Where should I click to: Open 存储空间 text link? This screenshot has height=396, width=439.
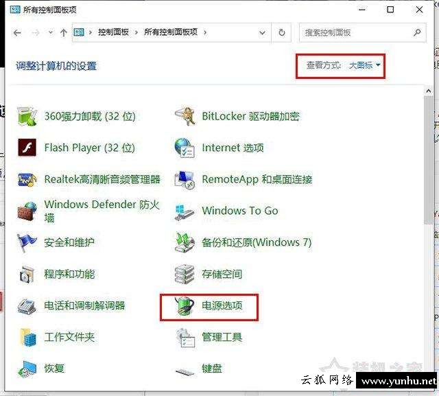pyautogui.click(x=222, y=274)
